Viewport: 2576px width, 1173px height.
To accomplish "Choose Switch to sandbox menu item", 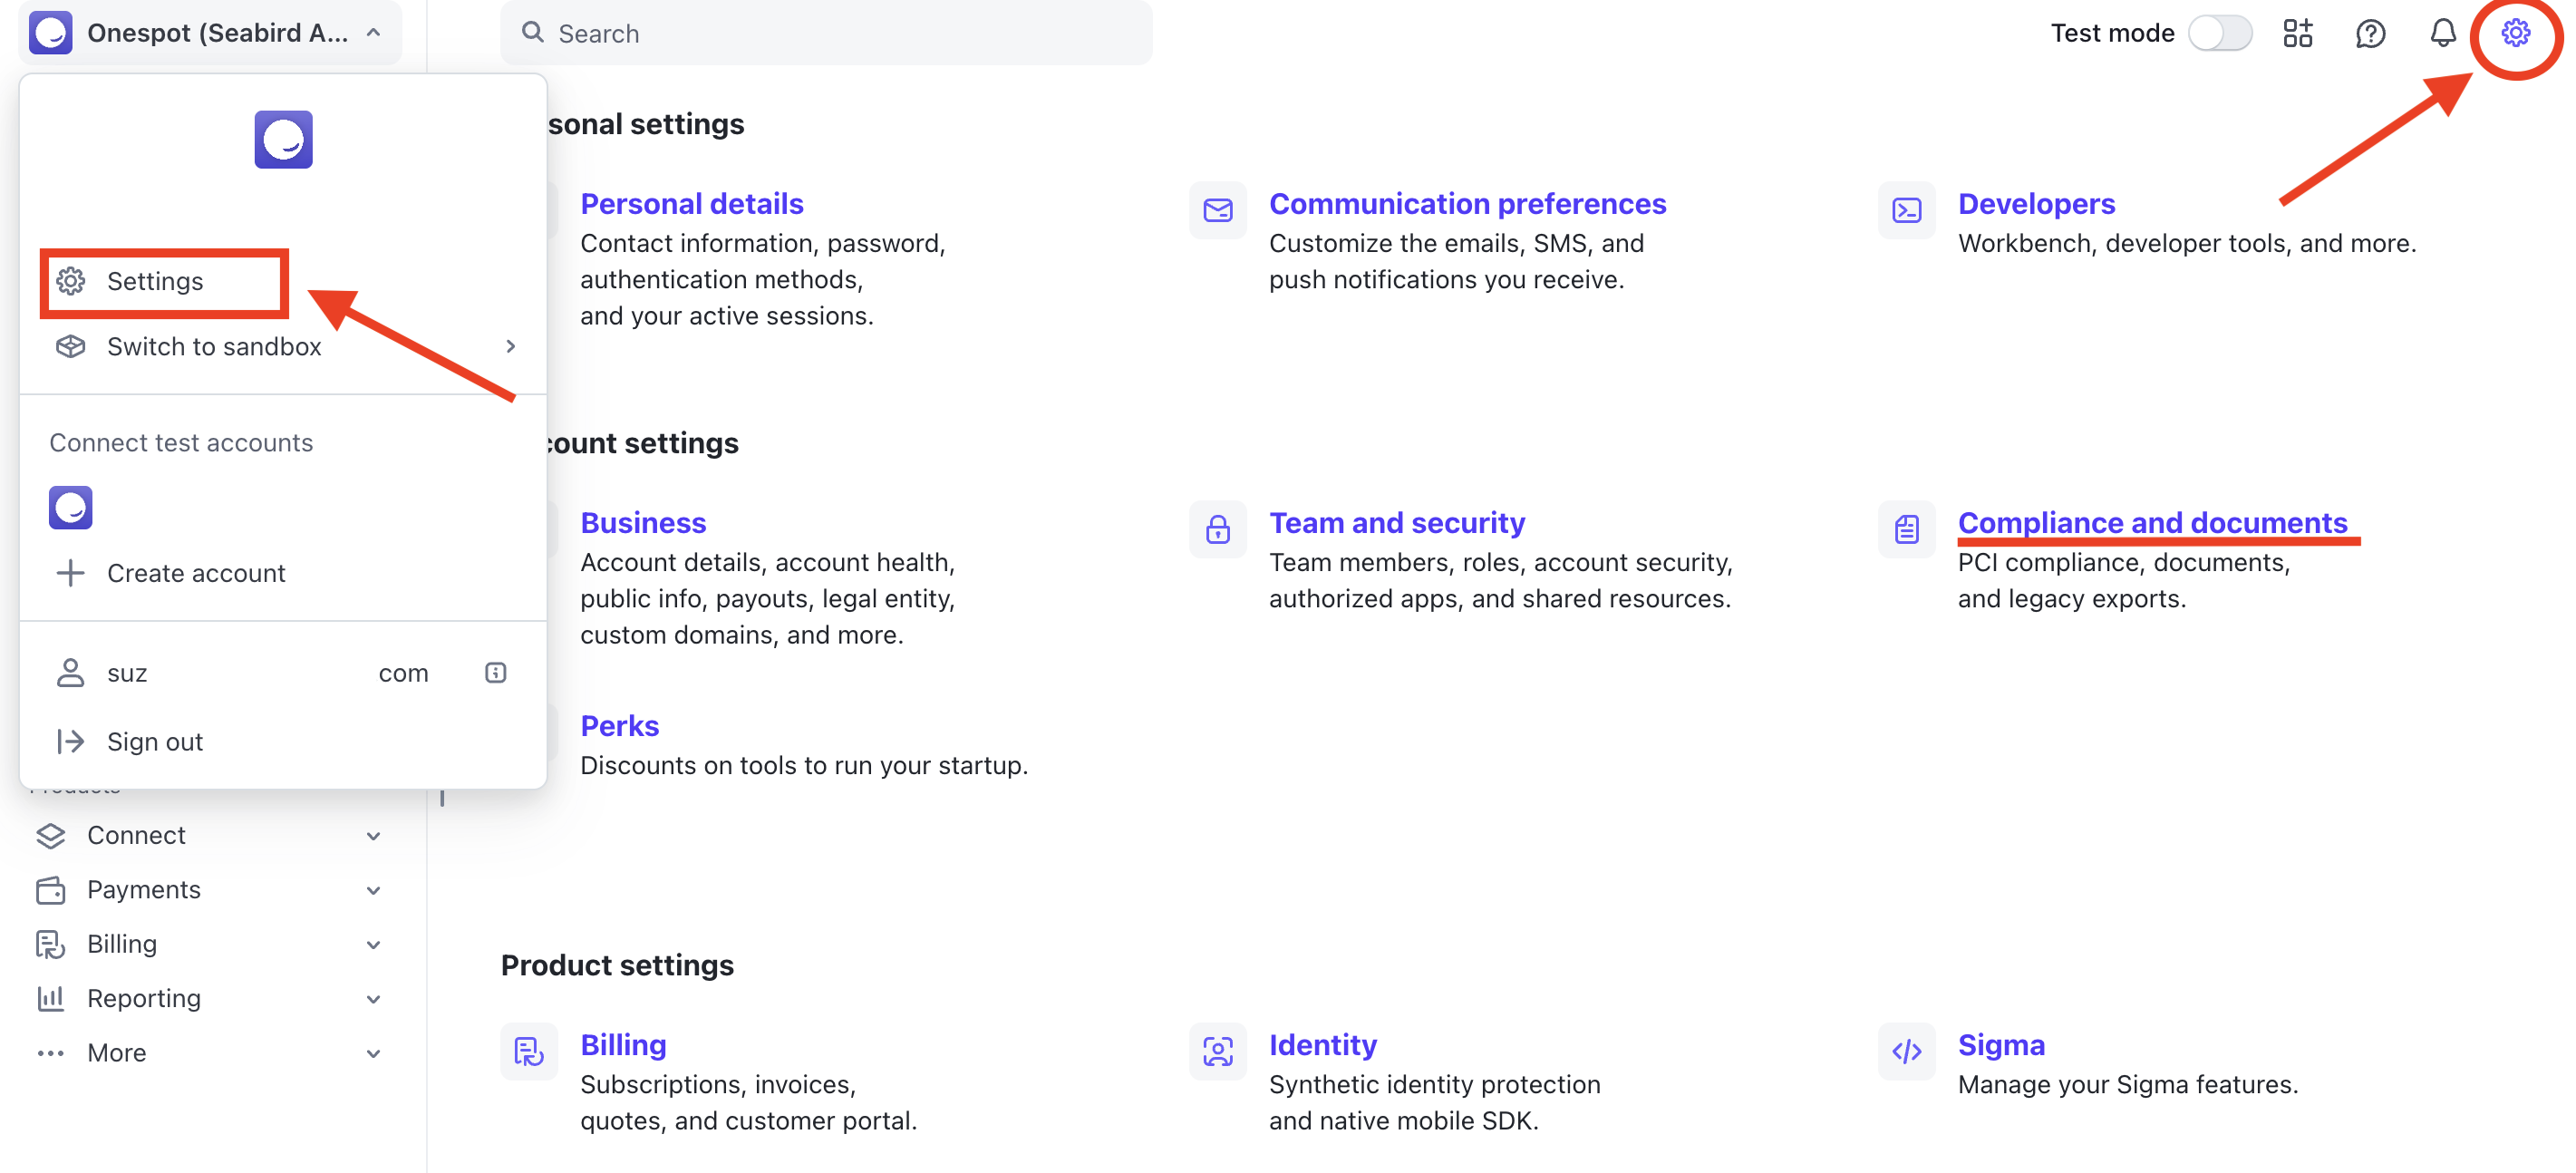I will 284,346.
